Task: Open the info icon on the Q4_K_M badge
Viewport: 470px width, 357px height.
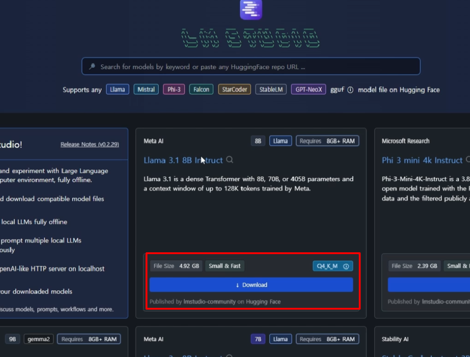Action: (x=346, y=266)
